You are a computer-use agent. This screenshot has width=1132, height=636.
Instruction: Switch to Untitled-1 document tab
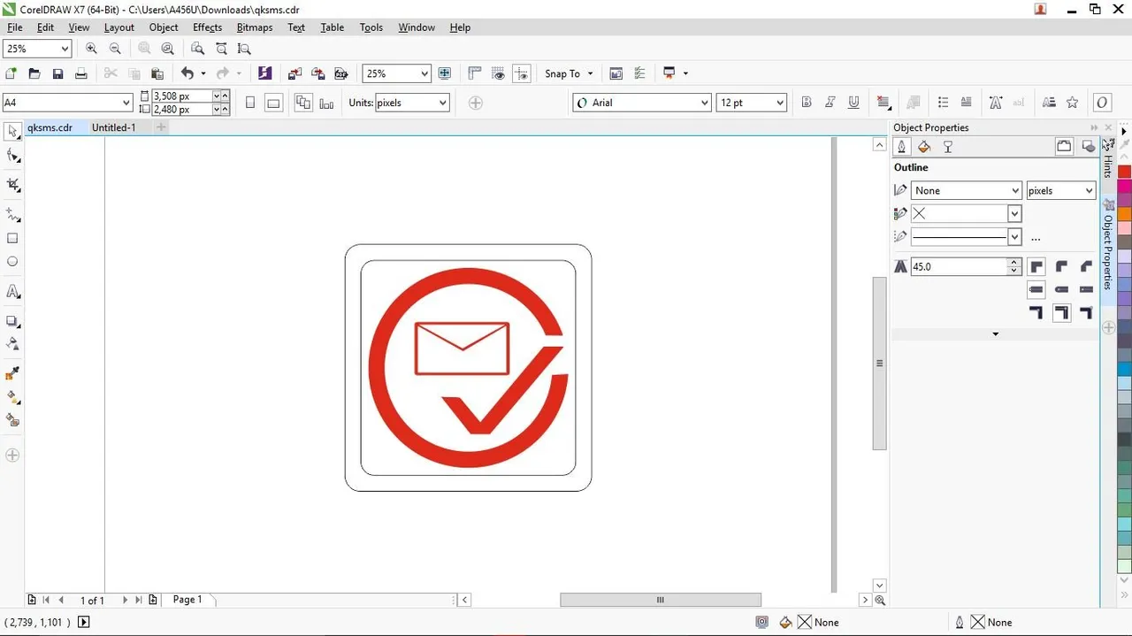[113, 127]
